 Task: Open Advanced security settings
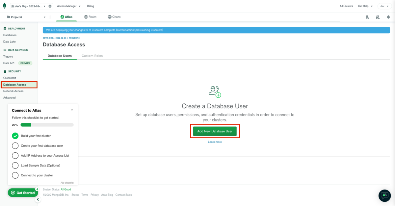click(x=10, y=97)
